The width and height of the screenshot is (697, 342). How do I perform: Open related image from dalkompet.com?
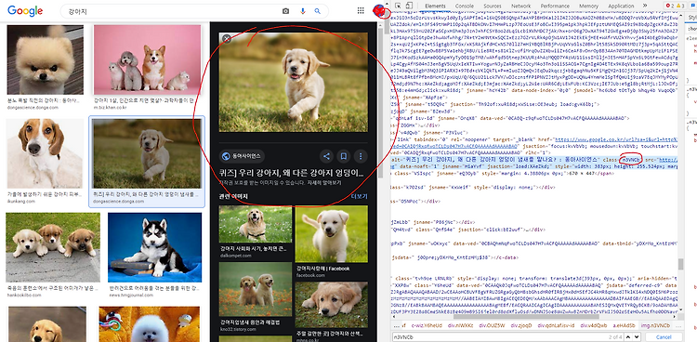point(256,224)
